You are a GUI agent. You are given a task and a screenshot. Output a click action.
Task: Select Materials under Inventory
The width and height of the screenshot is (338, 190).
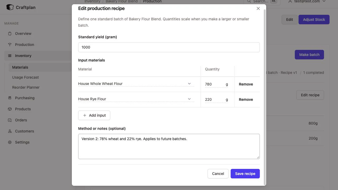[40, 67]
